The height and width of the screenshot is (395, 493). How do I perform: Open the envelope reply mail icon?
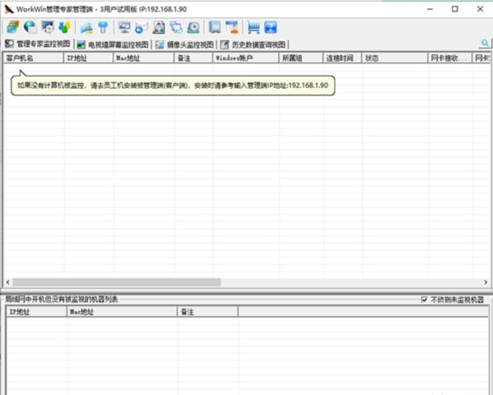(142, 27)
